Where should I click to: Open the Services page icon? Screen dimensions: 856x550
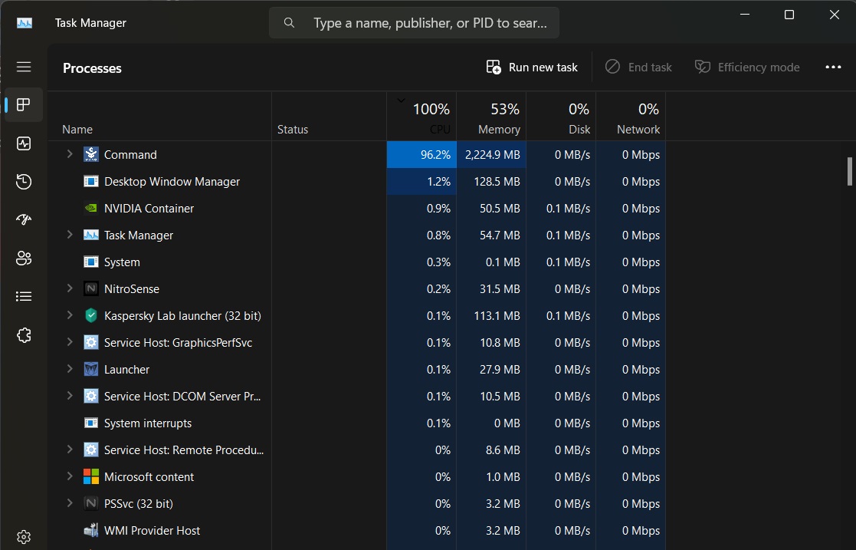(x=24, y=335)
